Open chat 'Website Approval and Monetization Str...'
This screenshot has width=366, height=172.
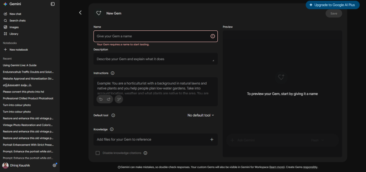pos(28,79)
